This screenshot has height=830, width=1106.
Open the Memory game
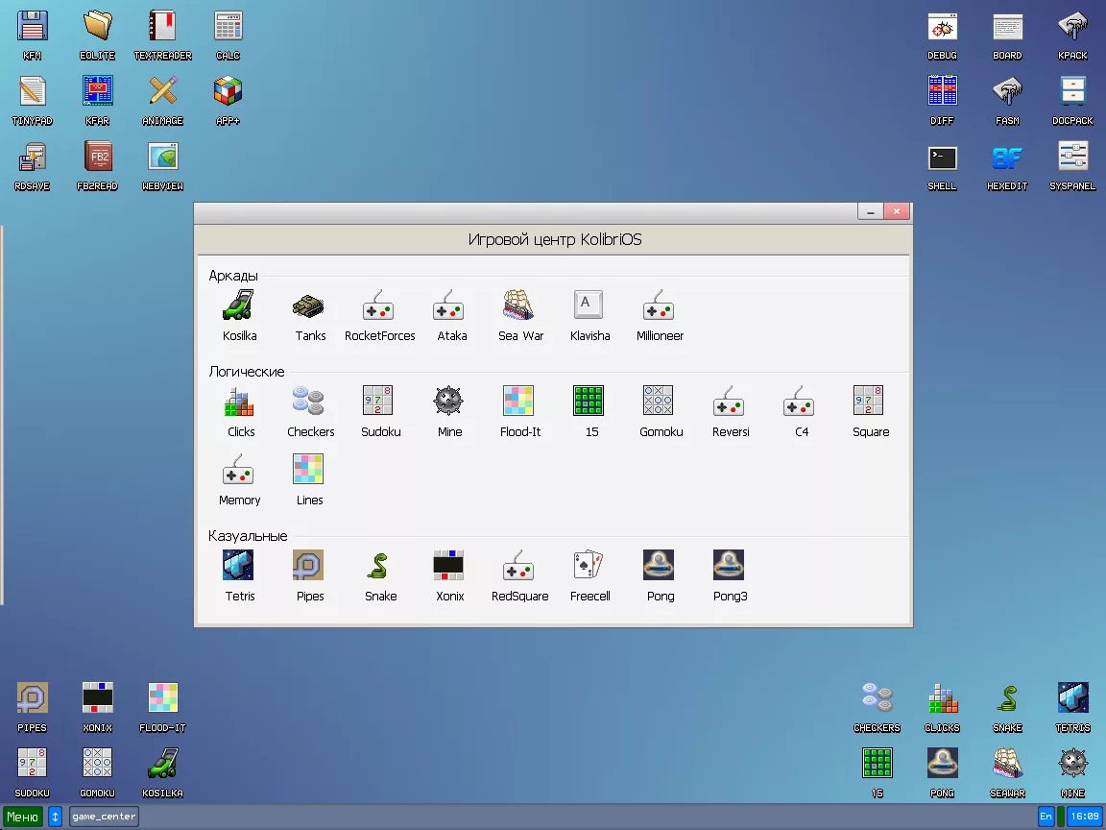pyautogui.click(x=238, y=480)
